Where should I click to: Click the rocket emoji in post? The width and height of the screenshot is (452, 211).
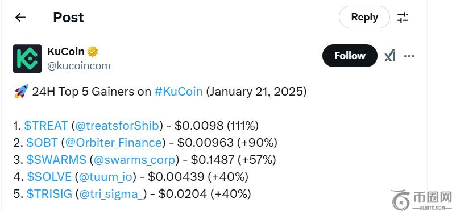pos(22,92)
